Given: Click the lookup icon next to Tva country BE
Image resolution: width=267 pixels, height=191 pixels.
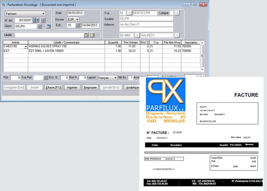Looking at the screenshot, I should point(129,13).
